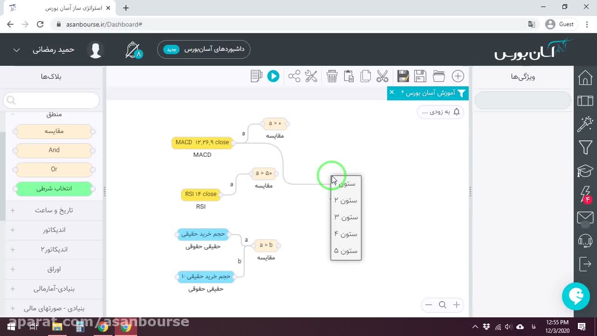Run the strategy with the play button
Screen dimensions: 597x336
[x=273, y=76]
